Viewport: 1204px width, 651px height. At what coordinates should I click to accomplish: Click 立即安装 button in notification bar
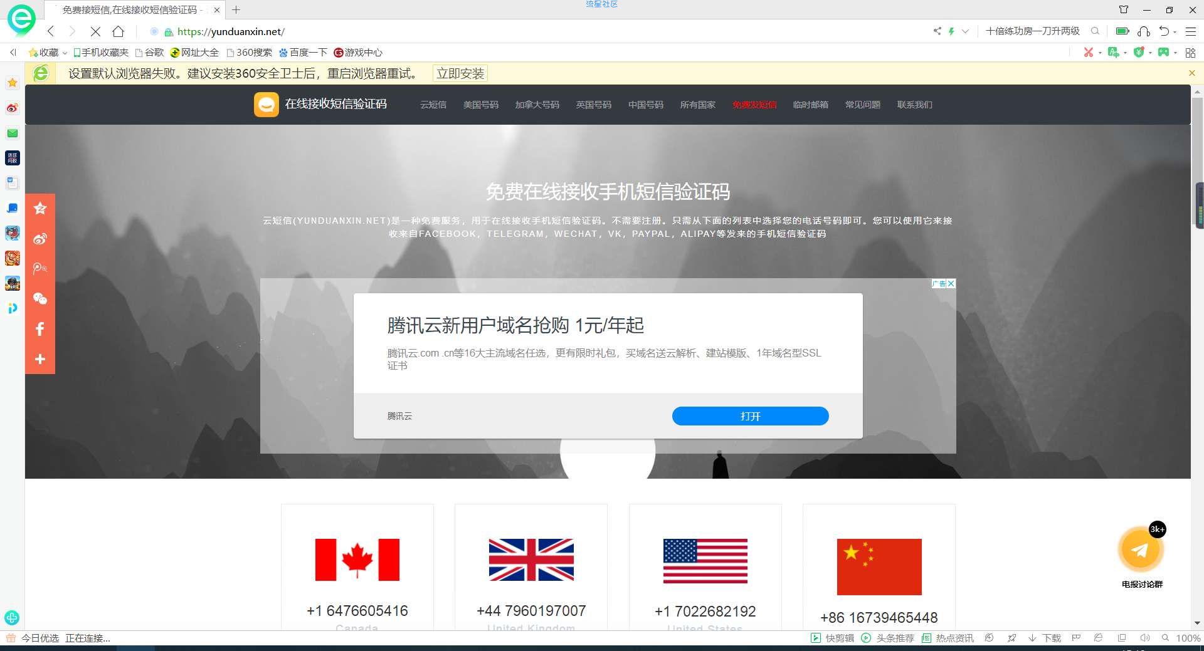click(x=460, y=74)
